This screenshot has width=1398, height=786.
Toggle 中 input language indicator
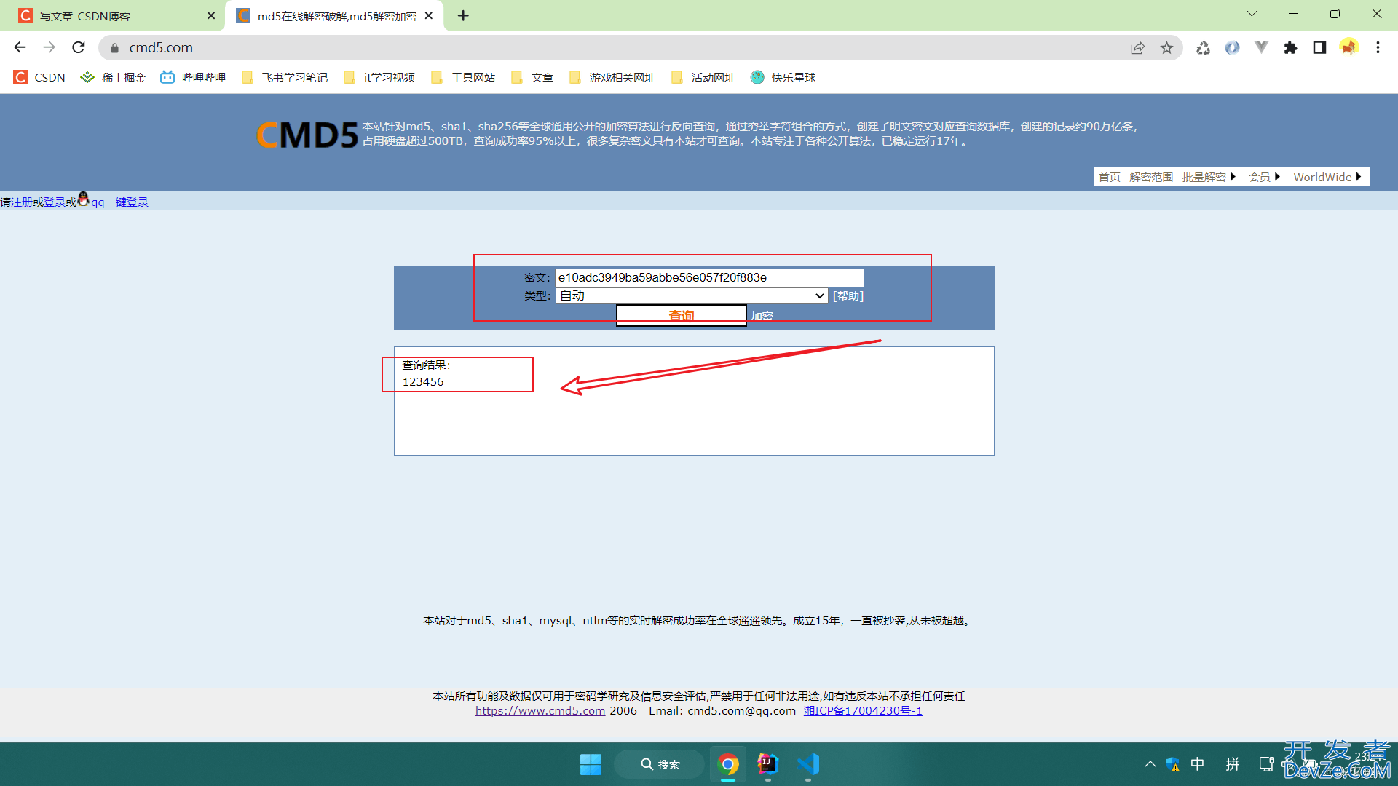click(x=1197, y=764)
